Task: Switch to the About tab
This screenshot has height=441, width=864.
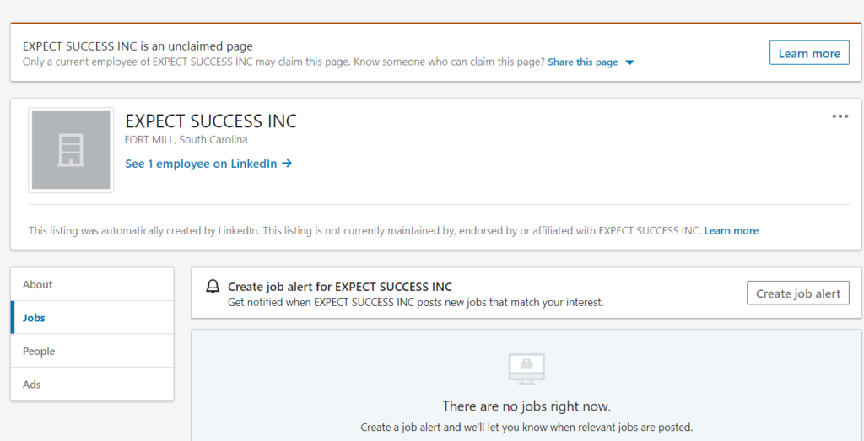Action: [x=38, y=284]
